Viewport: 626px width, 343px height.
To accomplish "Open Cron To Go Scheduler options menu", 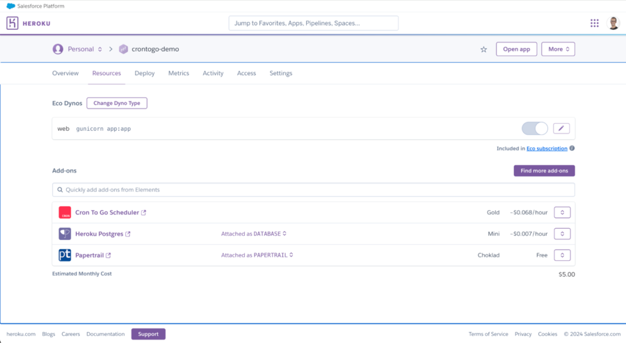I will pyautogui.click(x=562, y=212).
